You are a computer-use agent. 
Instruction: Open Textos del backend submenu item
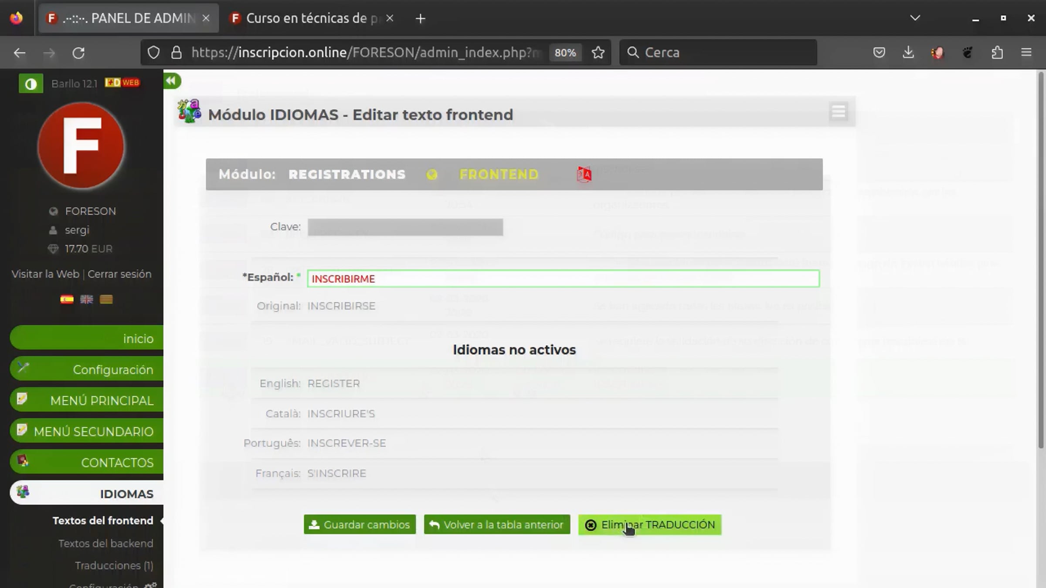[x=105, y=543]
